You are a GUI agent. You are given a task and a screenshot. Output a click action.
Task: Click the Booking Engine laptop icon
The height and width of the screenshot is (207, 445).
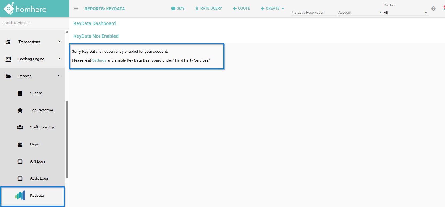[8, 59]
